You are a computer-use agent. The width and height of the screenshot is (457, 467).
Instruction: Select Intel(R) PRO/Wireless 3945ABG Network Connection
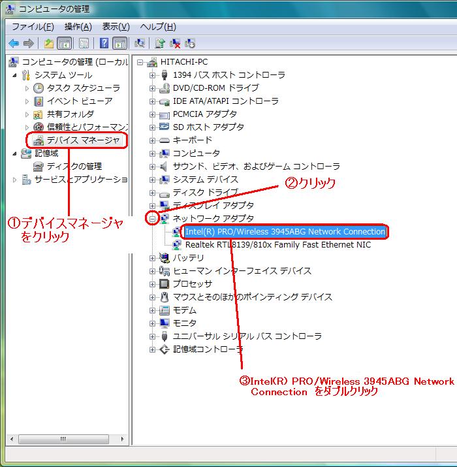[x=285, y=232]
